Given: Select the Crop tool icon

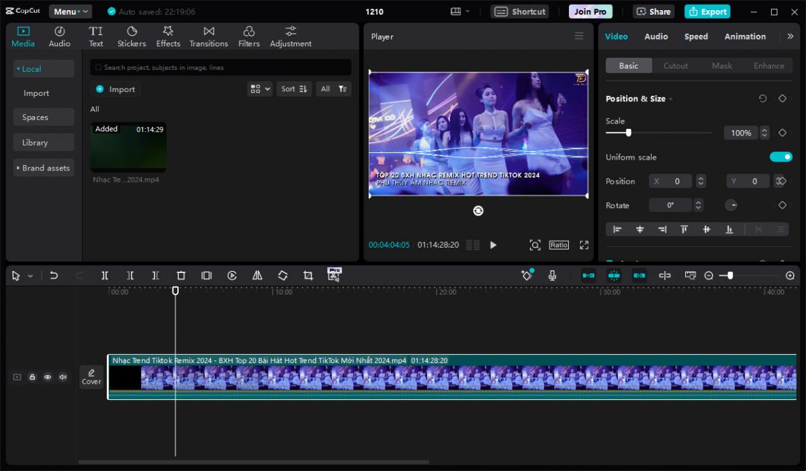Looking at the screenshot, I should point(308,276).
